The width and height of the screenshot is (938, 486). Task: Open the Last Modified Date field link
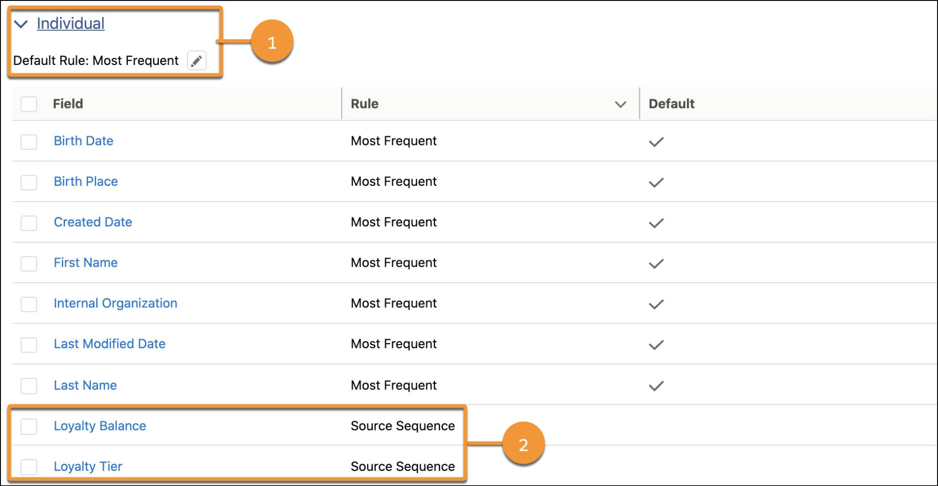click(x=109, y=344)
